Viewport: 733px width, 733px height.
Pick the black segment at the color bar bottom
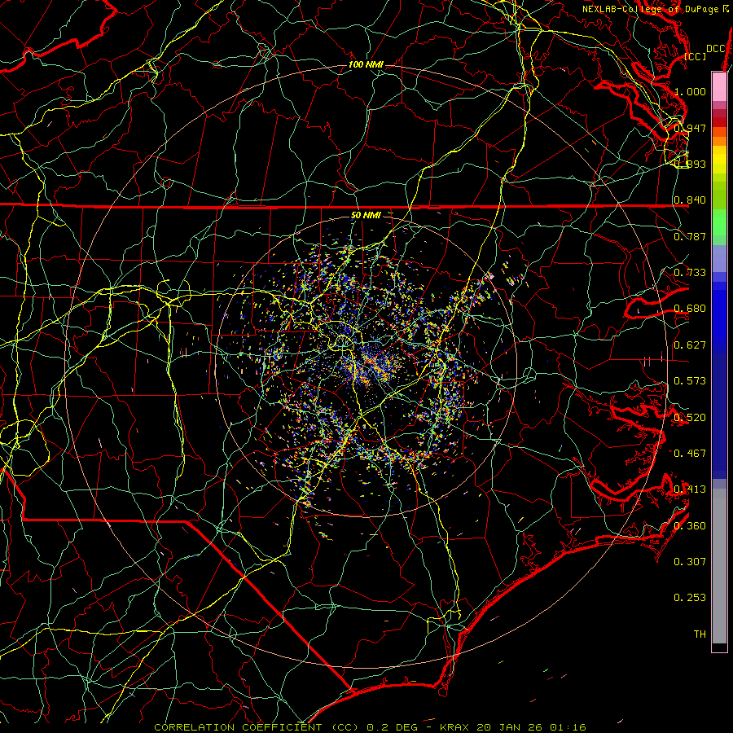pyautogui.click(x=719, y=647)
